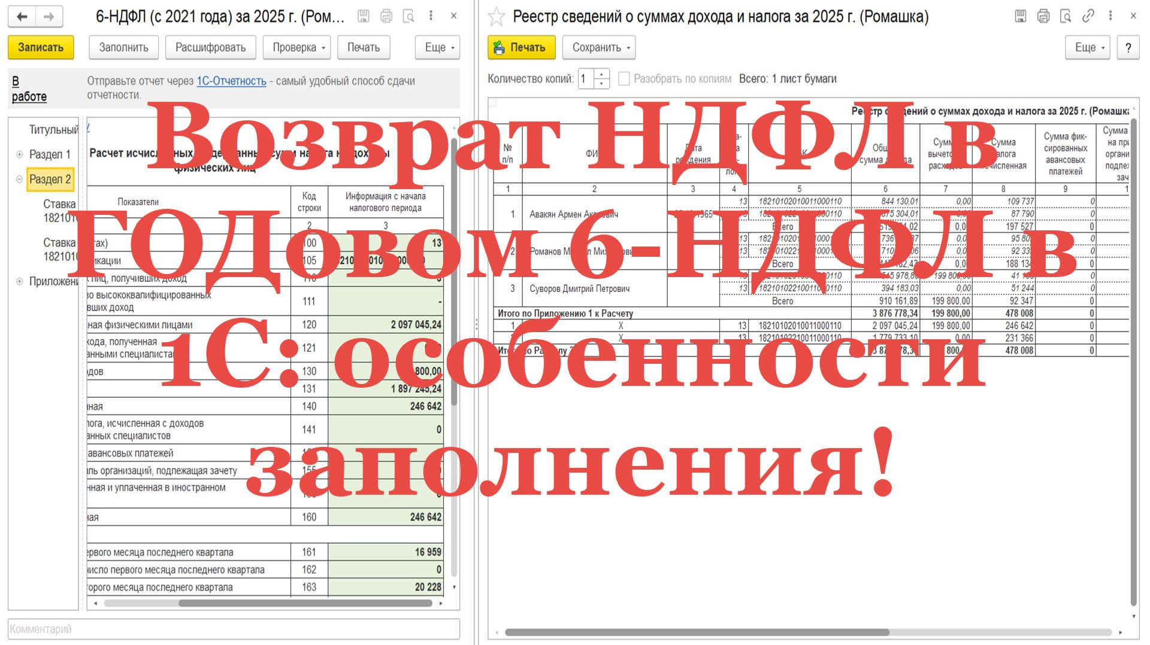Image resolution: width=1150 pixels, height=645 pixels.
Task: Expand Раздел 1 tree node
Action: [x=19, y=154]
